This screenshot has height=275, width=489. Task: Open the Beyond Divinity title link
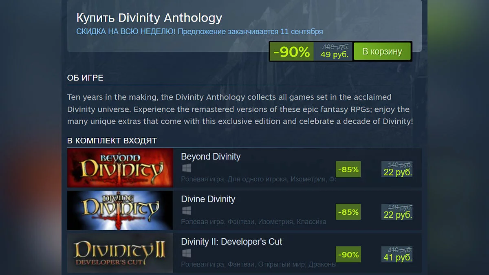point(211,156)
